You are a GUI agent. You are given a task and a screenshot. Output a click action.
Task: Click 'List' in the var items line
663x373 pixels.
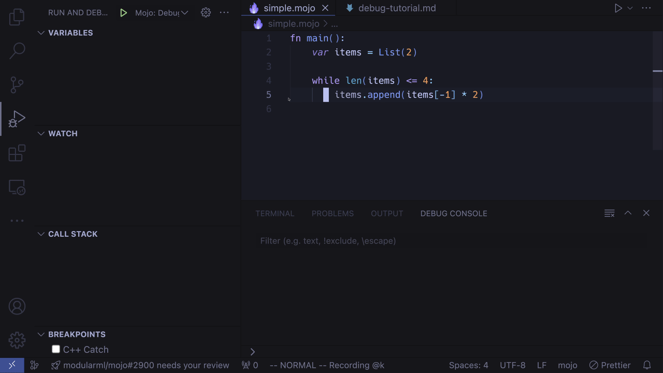pyautogui.click(x=390, y=52)
